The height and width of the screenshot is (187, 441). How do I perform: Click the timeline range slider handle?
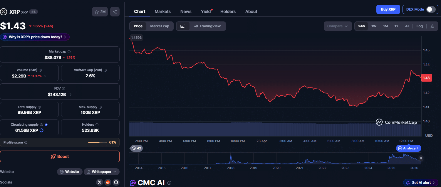point(421,158)
